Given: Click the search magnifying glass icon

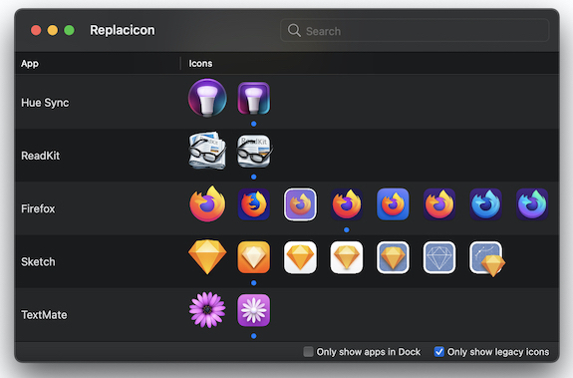Looking at the screenshot, I should click(x=294, y=30).
